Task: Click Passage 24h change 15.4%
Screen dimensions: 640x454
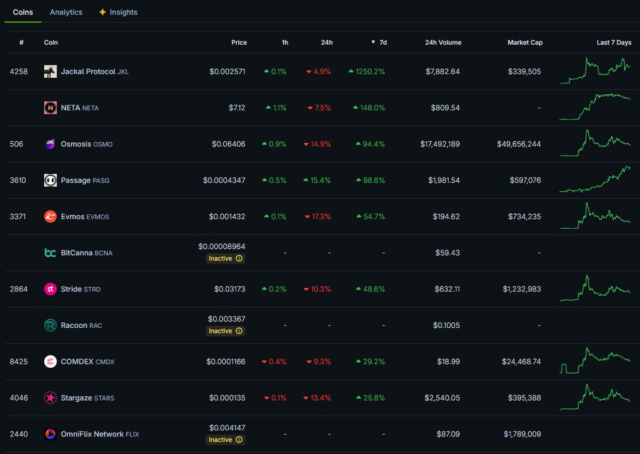Action: 318,180
